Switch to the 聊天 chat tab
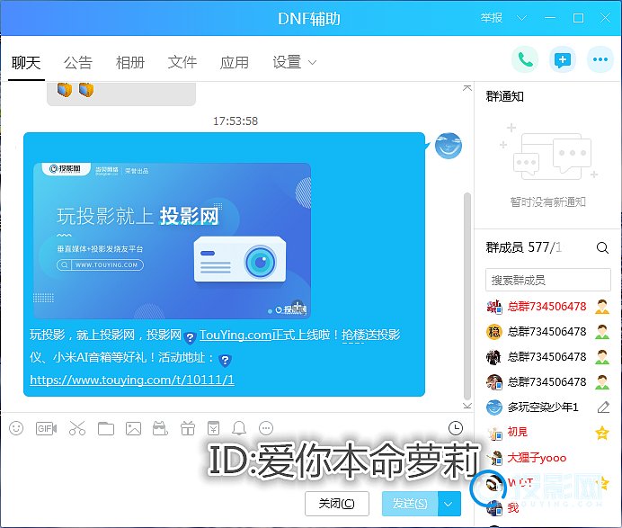The width and height of the screenshot is (622, 528). click(26, 63)
